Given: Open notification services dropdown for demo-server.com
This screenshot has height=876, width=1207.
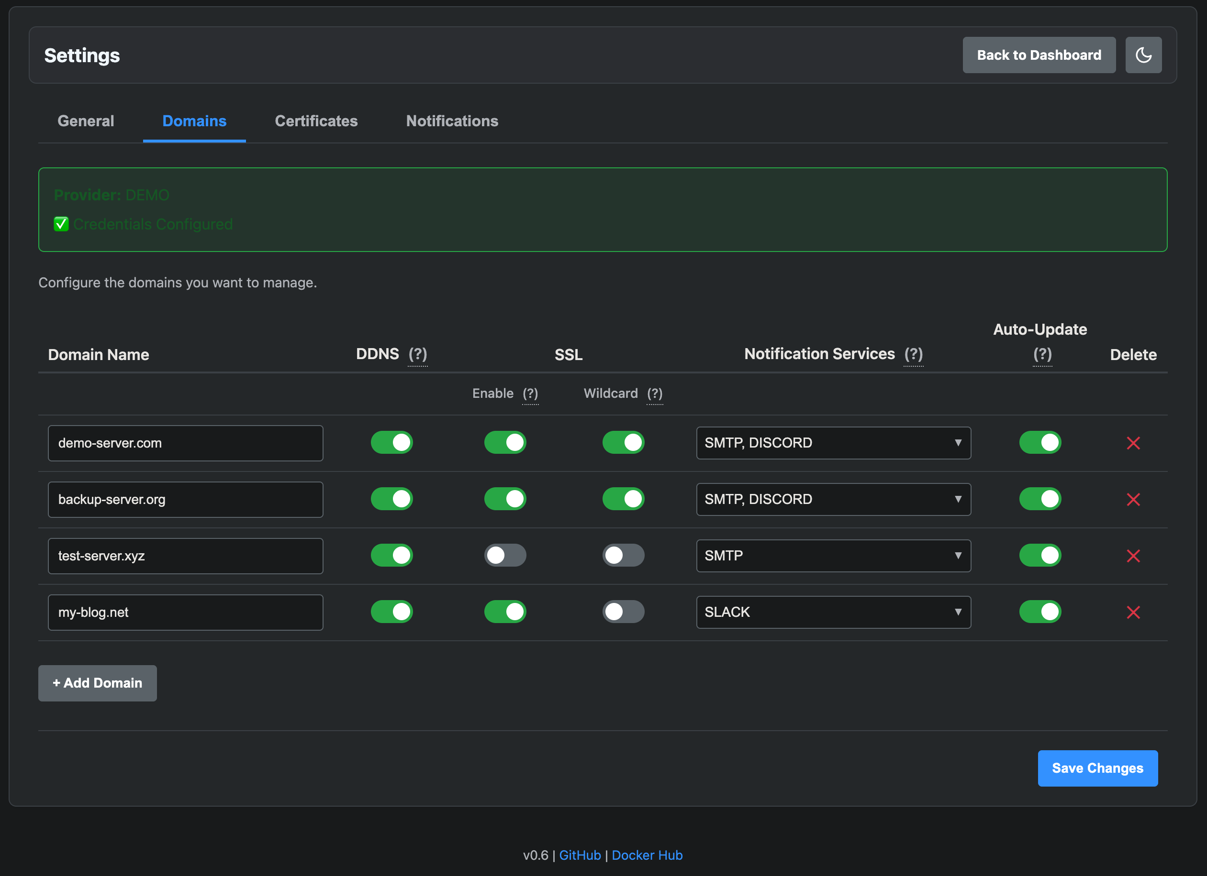Looking at the screenshot, I should point(833,443).
